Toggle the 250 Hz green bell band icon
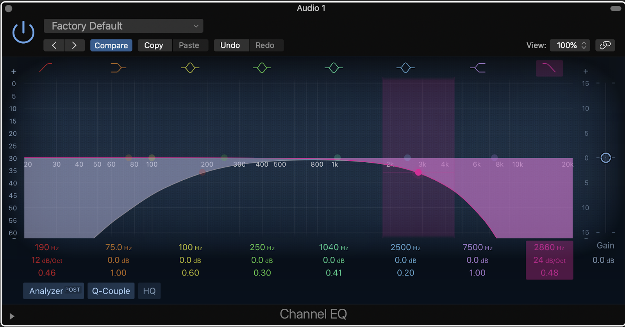625x327 pixels. [x=262, y=68]
